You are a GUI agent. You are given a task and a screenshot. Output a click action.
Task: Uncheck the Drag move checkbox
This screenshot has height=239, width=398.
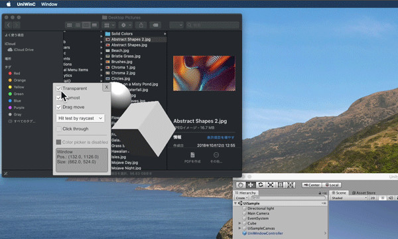pyautogui.click(x=58, y=107)
